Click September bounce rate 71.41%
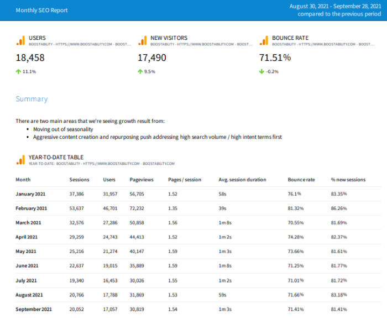387x318 pixels. click(295, 309)
